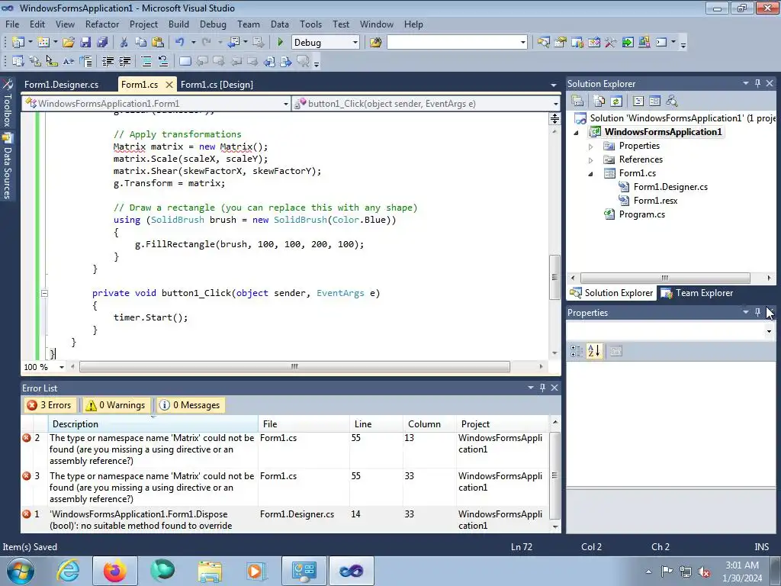Undo the last edit via toolbar
This screenshot has width=781, height=586.
point(180,43)
